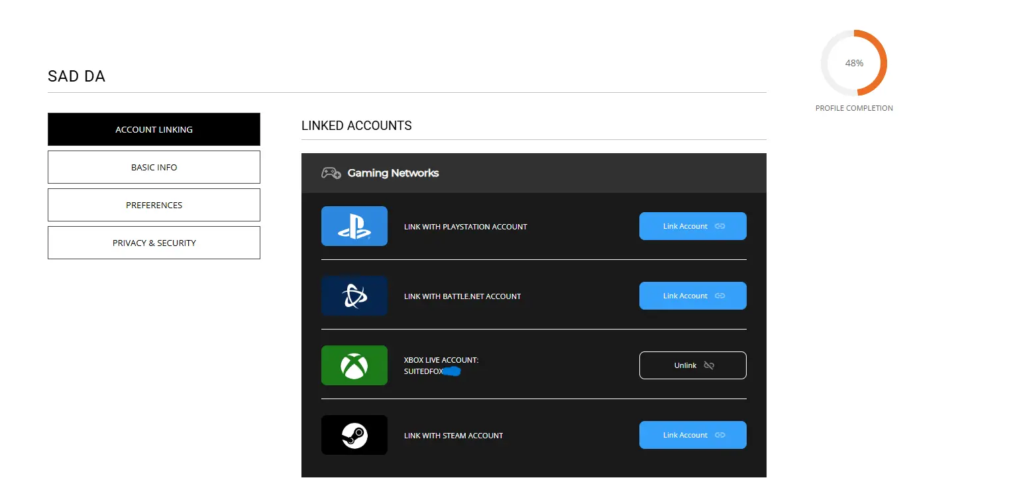Click the Link with PlayStation Account text
Screen dimensions: 1017x490
pyautogui.click(x=465, y=227)
